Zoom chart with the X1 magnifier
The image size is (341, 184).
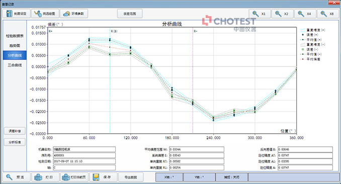260,14
